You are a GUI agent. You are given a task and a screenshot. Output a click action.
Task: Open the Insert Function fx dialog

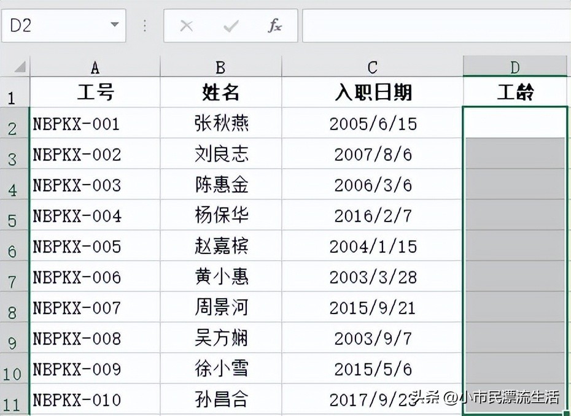pyautogui.click(x=275, y=26)
